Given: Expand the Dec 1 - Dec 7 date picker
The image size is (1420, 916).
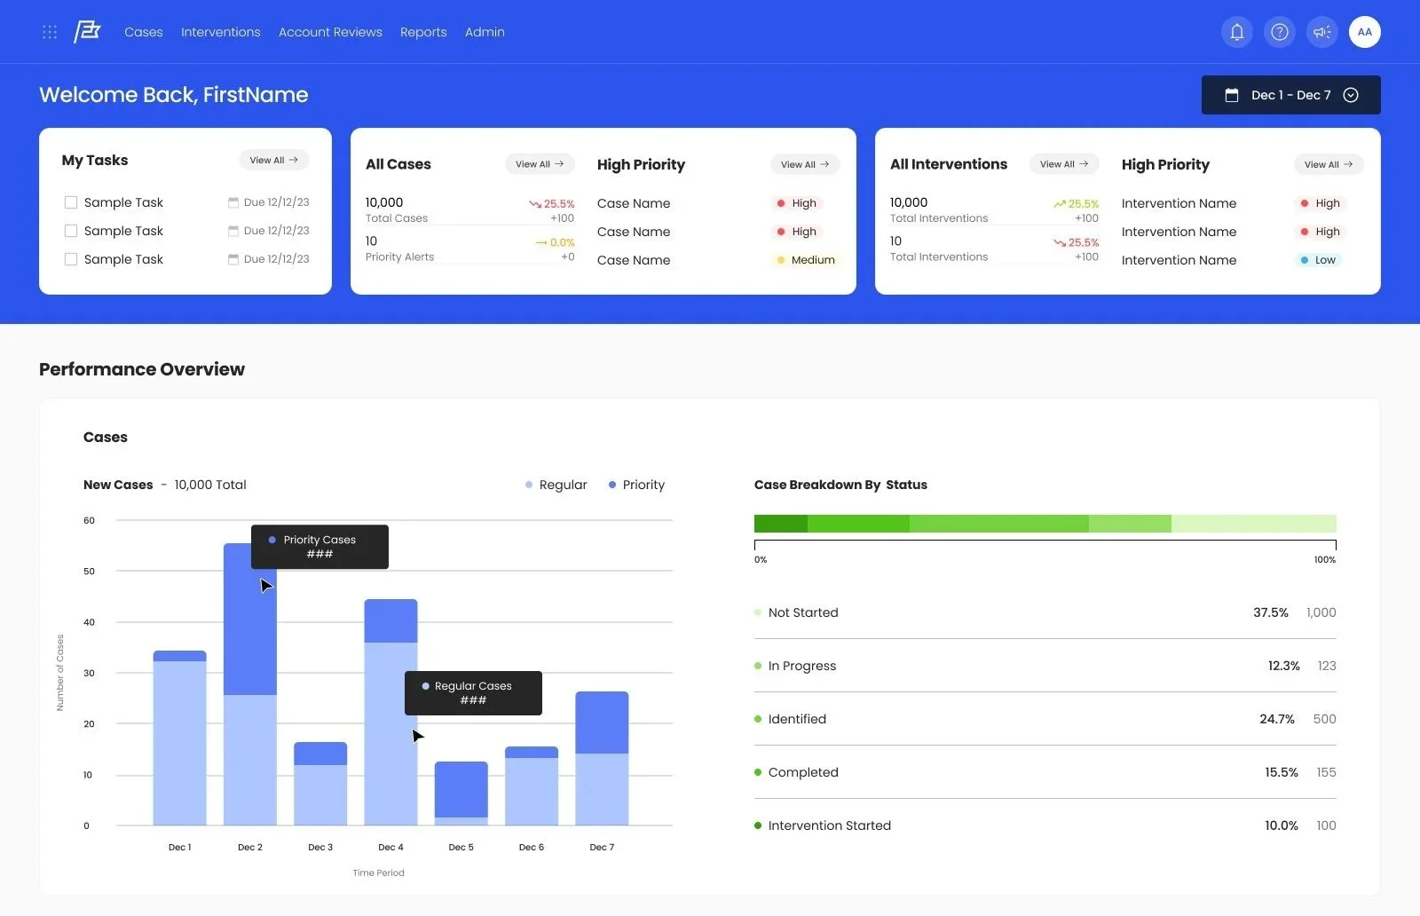Looking at the screenshot, I should 1290,95.
